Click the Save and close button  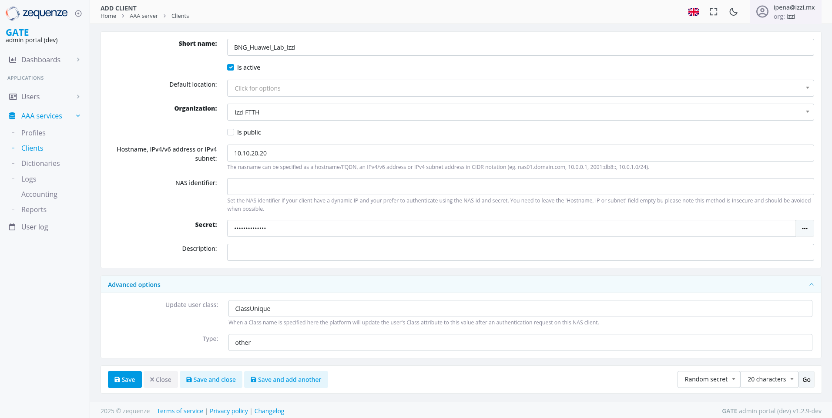click(x=211, y=379)
